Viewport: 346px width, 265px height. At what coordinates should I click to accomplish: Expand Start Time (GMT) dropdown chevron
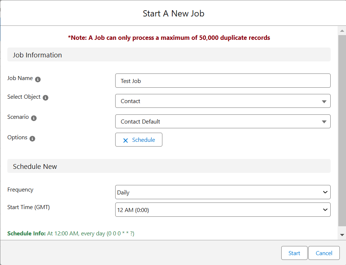coord(325,210)
